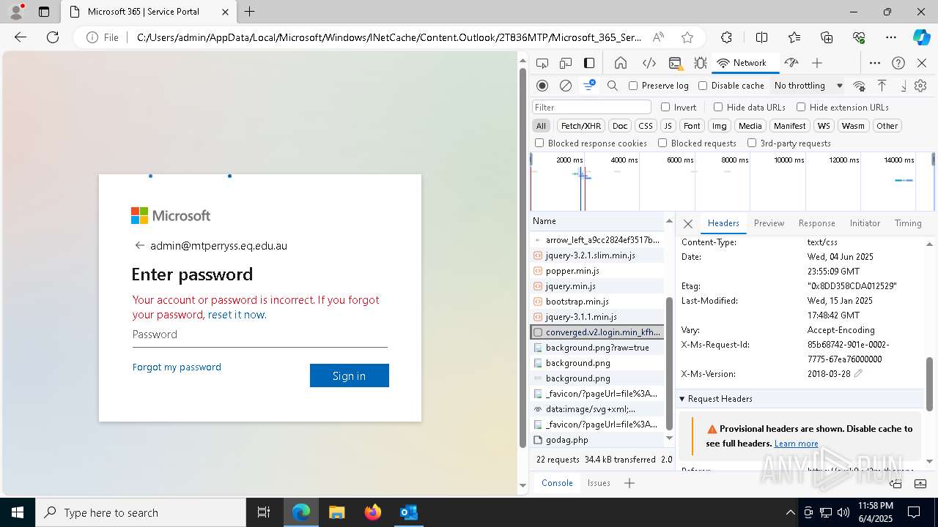Filter requests by Fetch/XHR type
938x527 pixels.
coord(581,126)
